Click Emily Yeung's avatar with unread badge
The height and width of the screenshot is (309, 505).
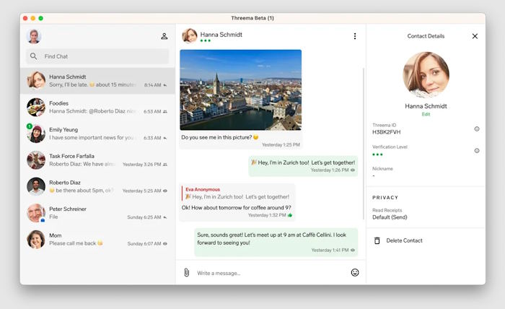click(x=36, y=134)
